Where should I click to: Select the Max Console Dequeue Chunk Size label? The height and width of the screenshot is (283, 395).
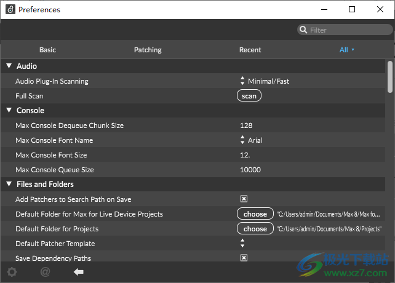coord(70,126)
